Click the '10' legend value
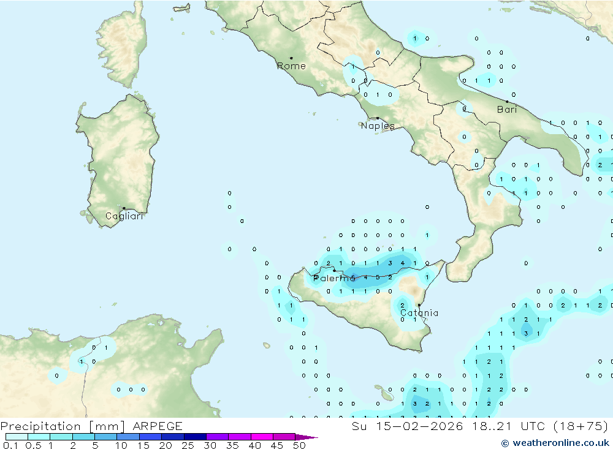613x449 pixels. point(121,445)
